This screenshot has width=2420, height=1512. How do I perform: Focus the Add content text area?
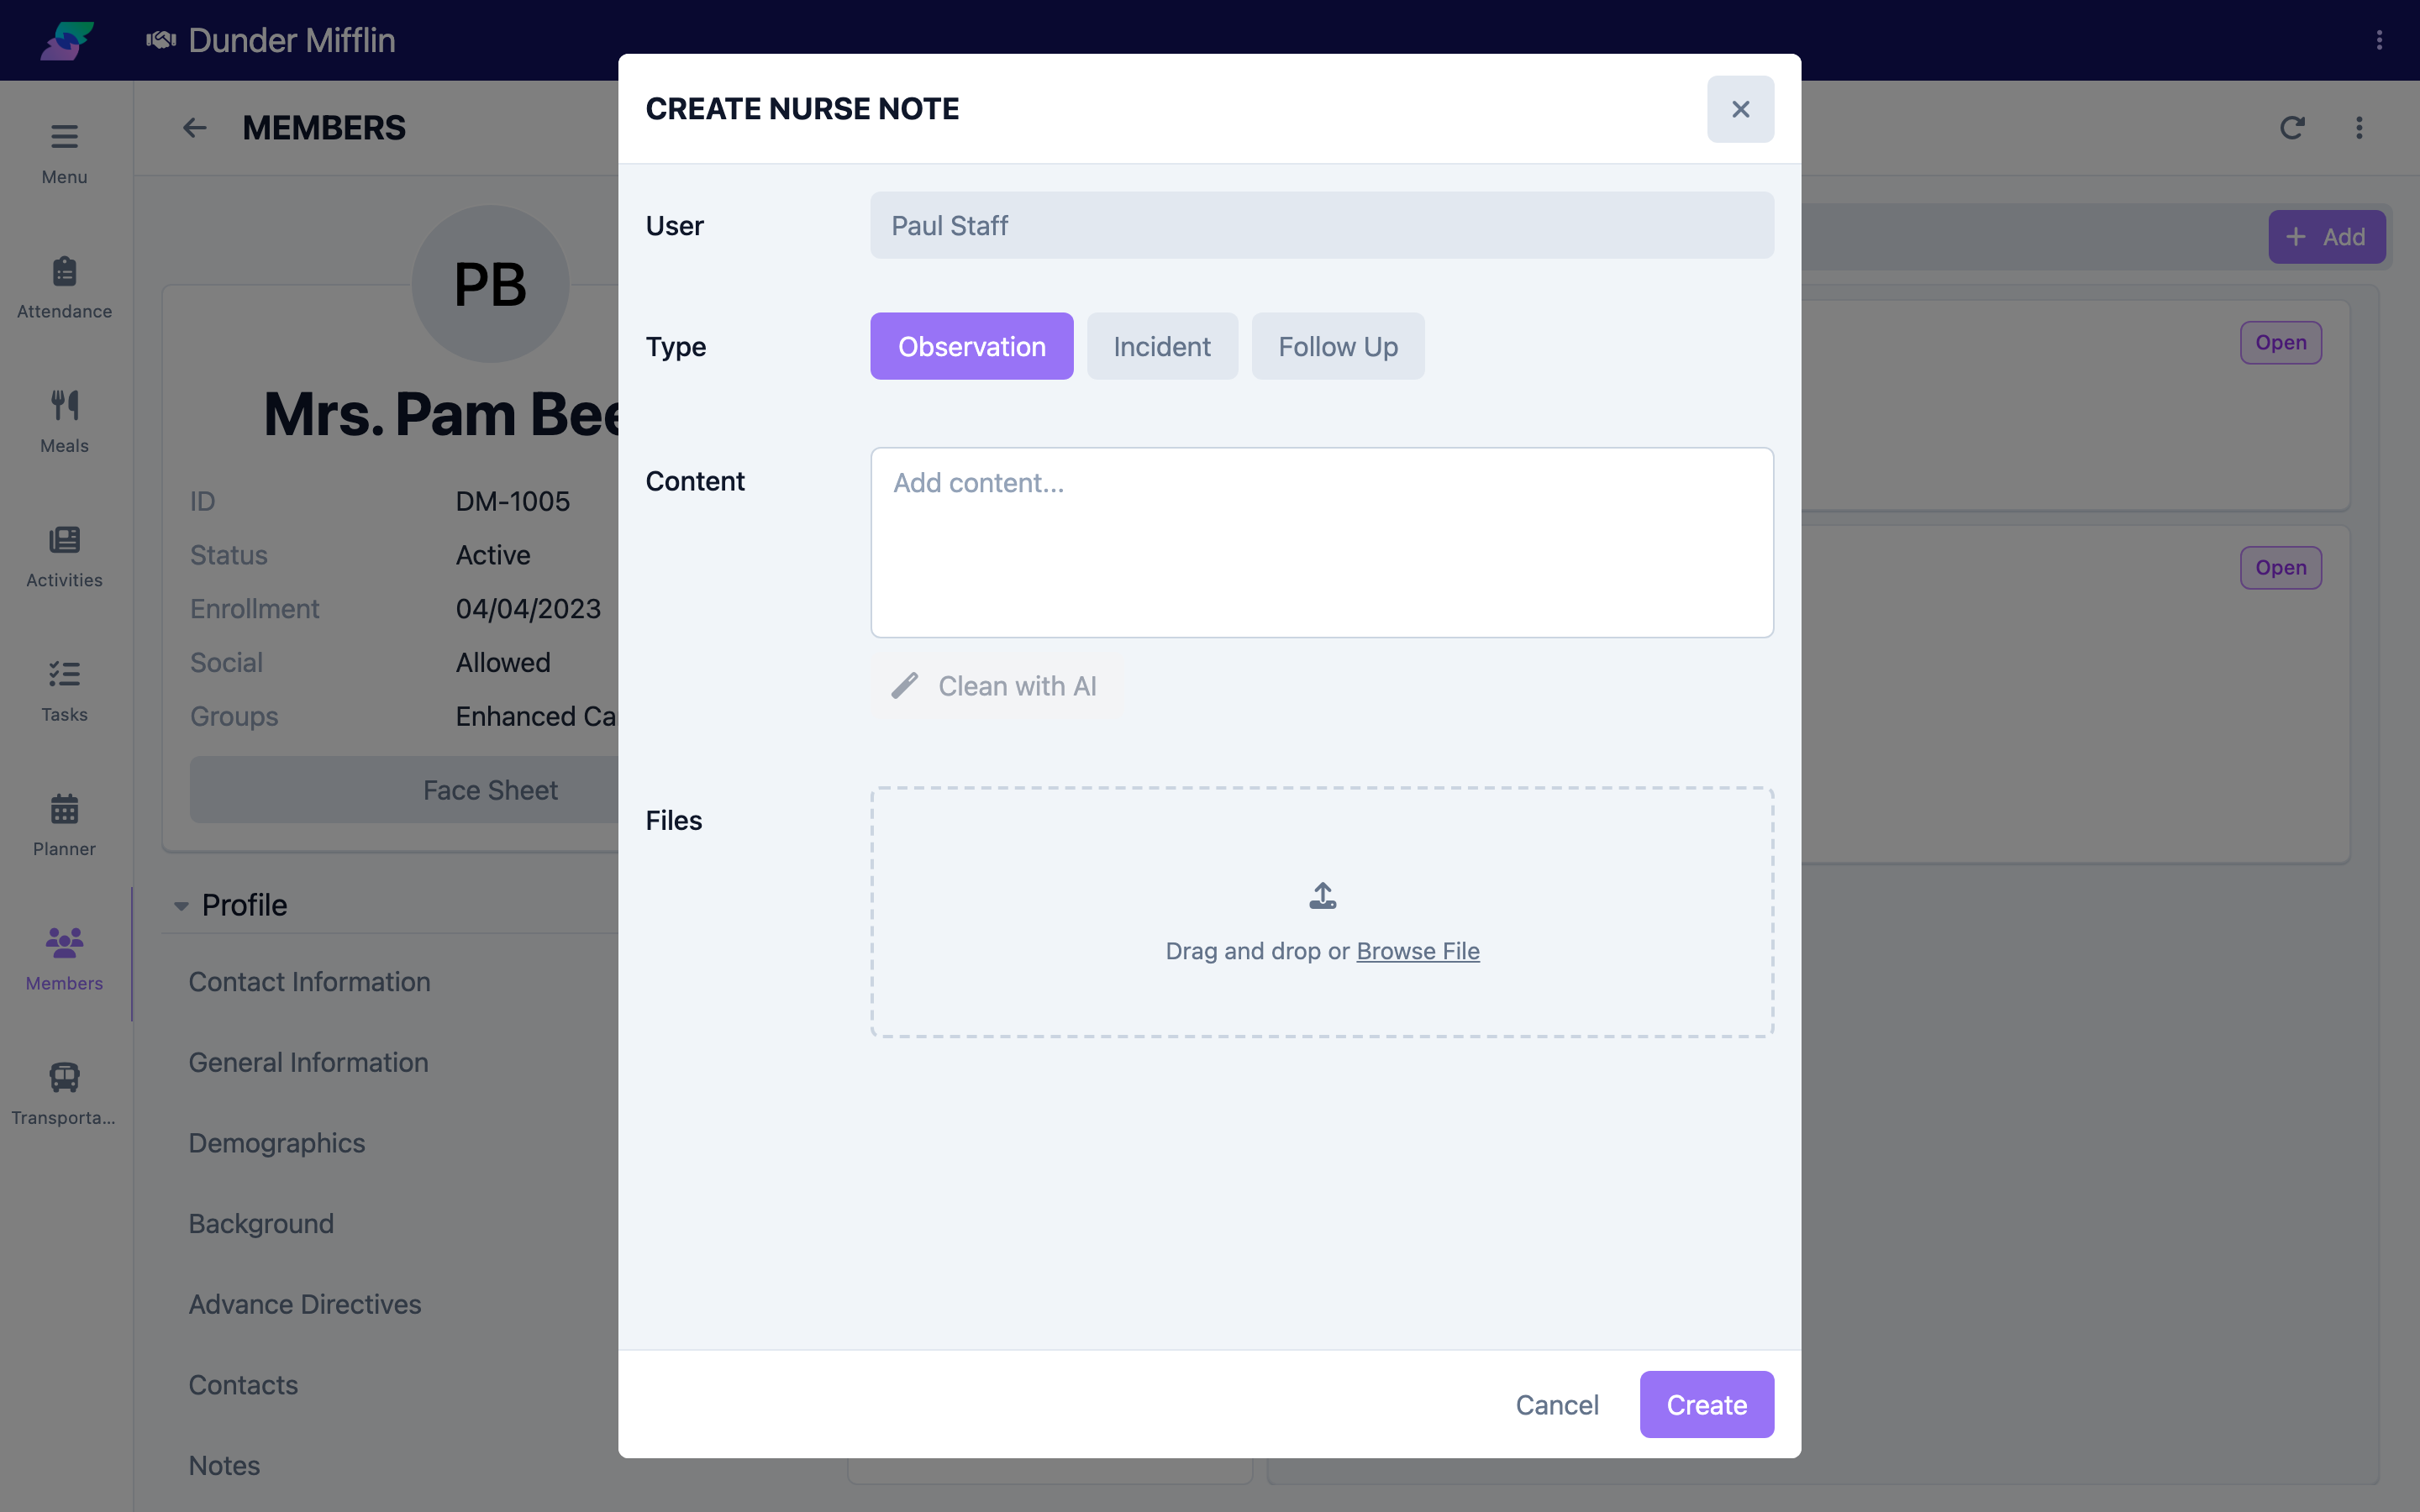coord(1322,542)
